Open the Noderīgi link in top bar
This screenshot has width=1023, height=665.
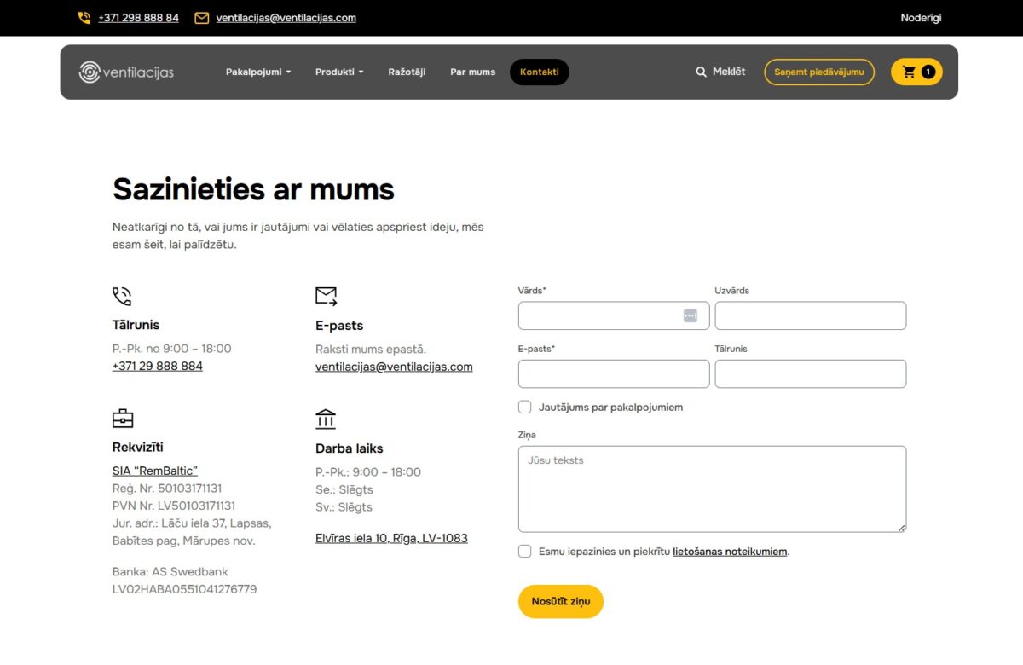pyautogui.click(x=921, y=18)
